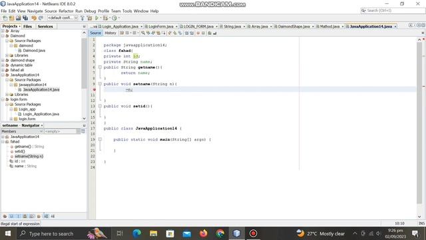Open the File menu
The image size is (426, 240).
pyautogui.click(x=4, y=11)
